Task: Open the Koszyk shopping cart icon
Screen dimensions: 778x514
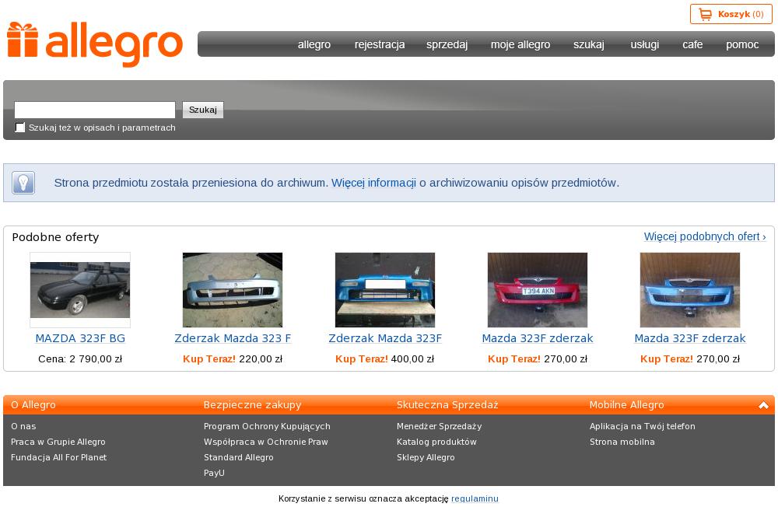Action: click(705, 14)
